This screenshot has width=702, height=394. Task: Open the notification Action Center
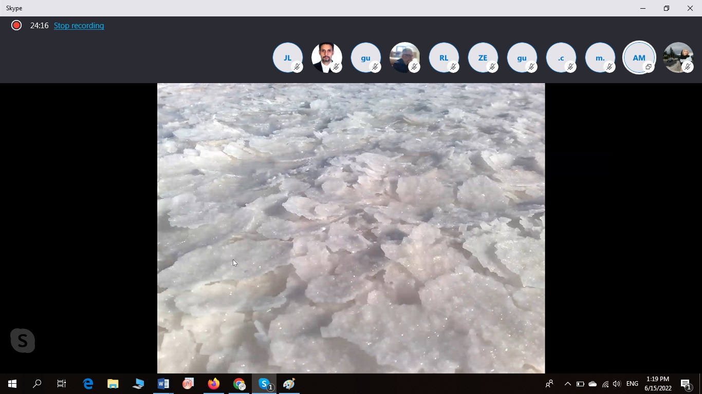[x=686, y=384]
